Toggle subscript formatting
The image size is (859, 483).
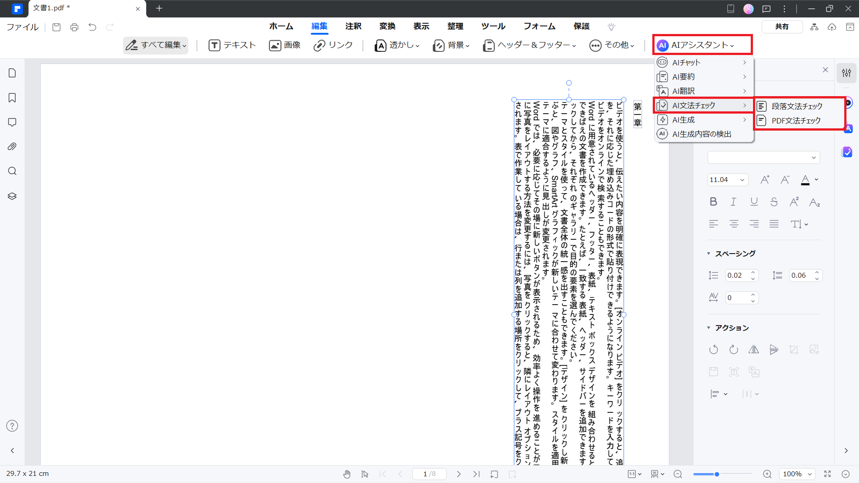click(814, 202)
